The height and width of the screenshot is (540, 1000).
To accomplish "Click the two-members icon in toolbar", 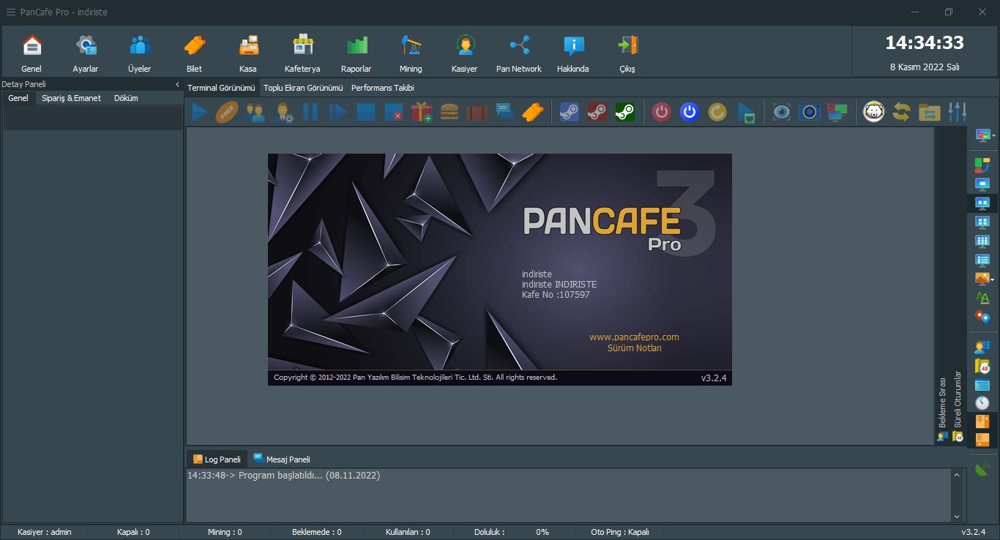I will click(x=255, y=112).
